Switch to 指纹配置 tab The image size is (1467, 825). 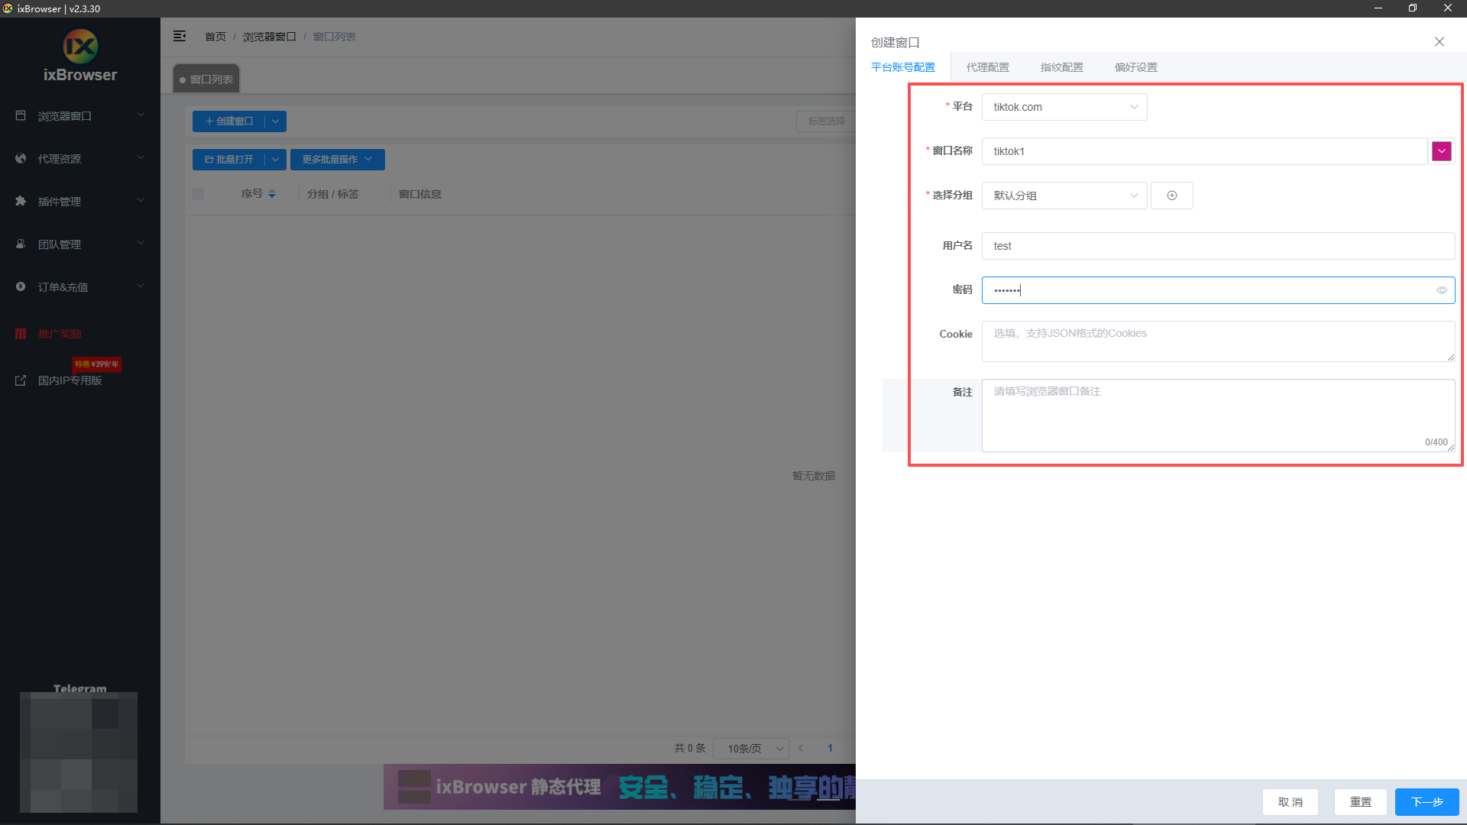click(1061, 67)
